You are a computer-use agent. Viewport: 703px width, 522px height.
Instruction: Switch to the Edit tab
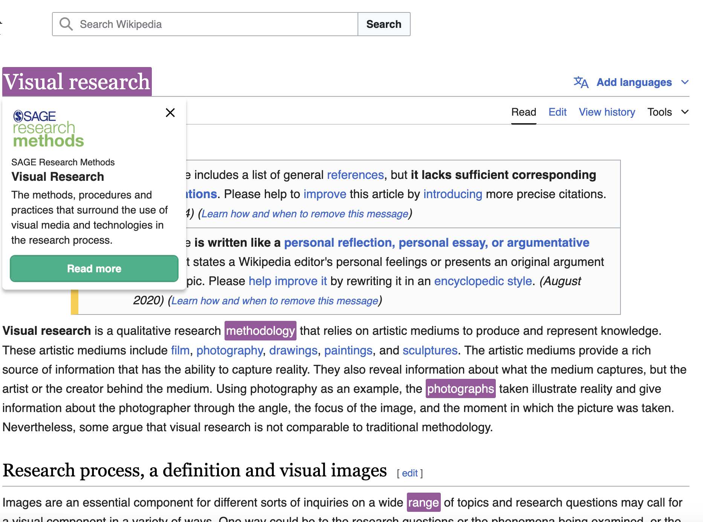[558, 112]
